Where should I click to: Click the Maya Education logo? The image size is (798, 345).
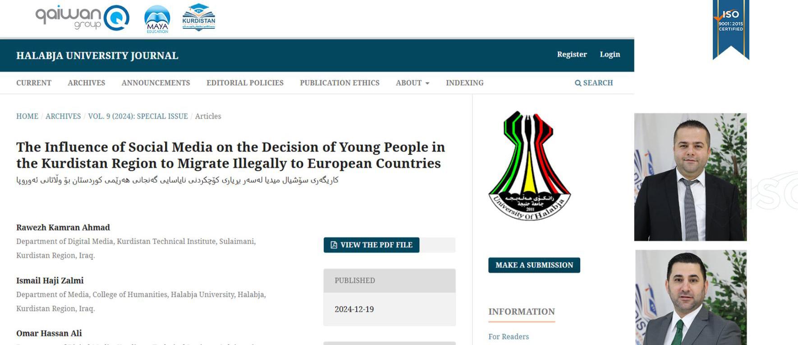pos(157,19)
